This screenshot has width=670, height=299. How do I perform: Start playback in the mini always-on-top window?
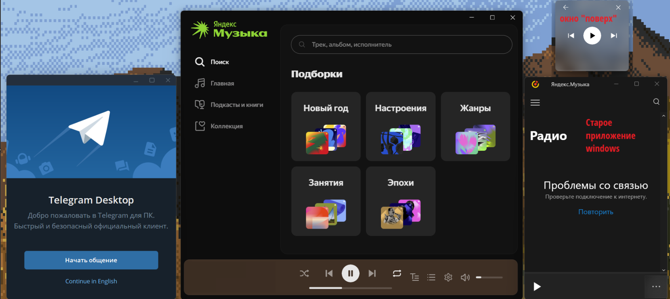tap(592, 36)
